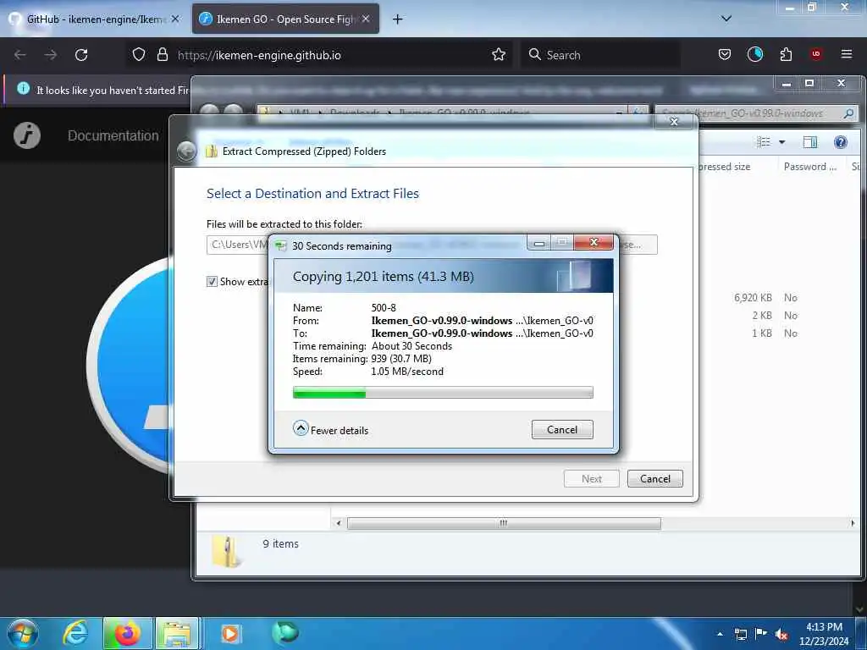List all tabs with the chevron
The image size is (867, 650).
click(726, 19)
